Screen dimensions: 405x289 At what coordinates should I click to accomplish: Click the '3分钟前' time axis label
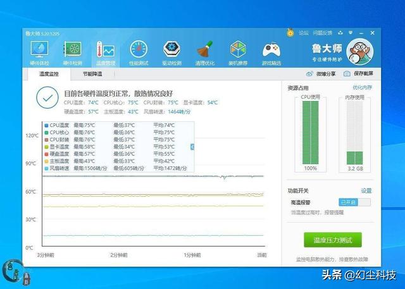[x=46, y=255]
